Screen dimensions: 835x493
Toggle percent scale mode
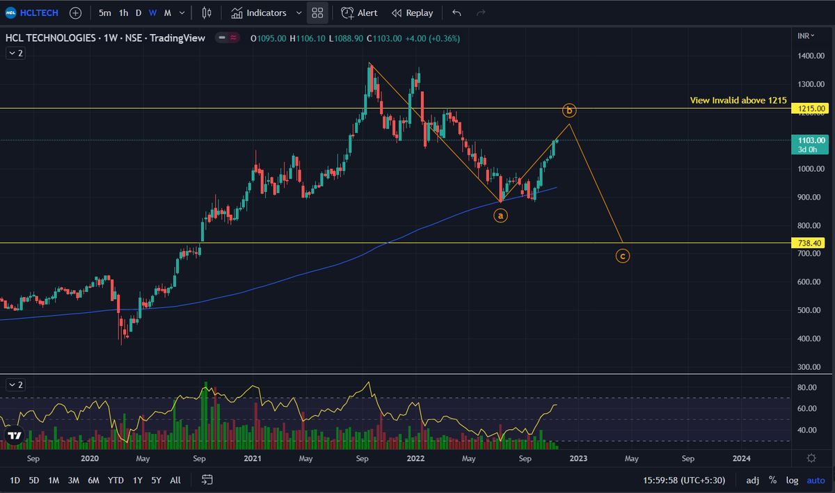click(x=772, y=480)
